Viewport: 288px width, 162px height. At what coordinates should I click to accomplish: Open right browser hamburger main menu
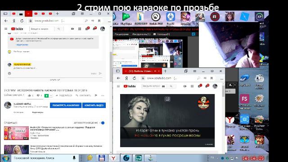pyautogui.click(x=195, y=71)
